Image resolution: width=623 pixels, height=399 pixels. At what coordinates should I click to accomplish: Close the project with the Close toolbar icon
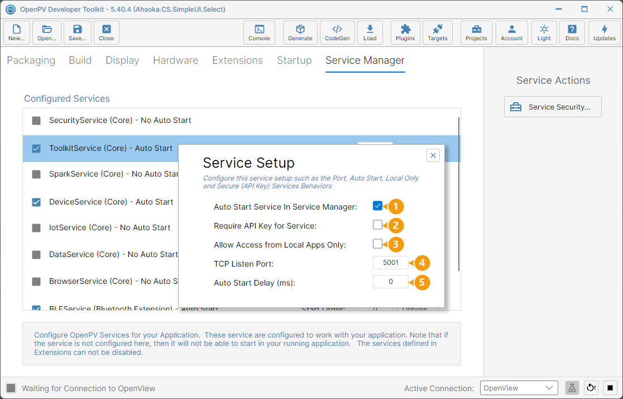click(x=107, y=32)
